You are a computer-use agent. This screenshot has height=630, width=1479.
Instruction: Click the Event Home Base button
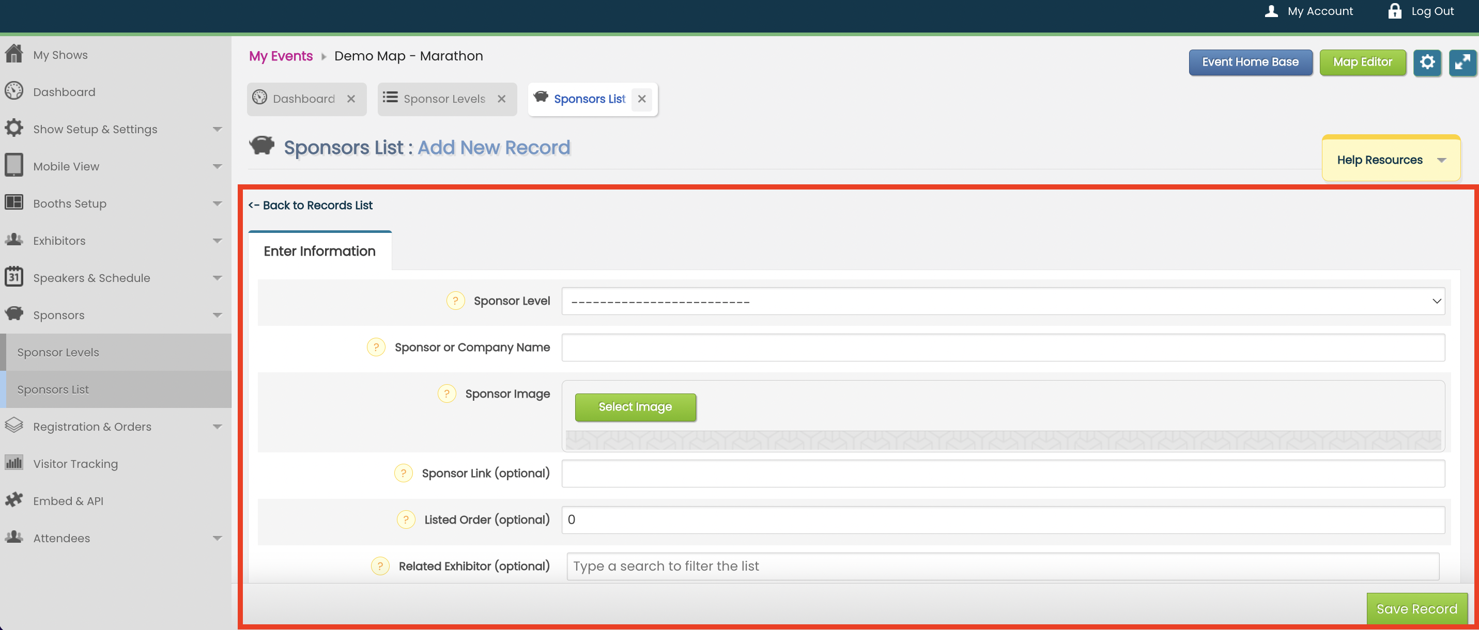(x=1251, y=62)
